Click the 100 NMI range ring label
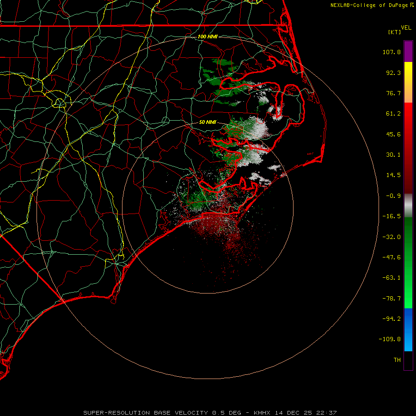Viewport: 416px width, 416px height. point(208,37)
